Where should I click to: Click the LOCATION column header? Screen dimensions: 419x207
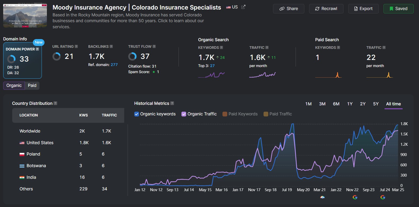29,115
